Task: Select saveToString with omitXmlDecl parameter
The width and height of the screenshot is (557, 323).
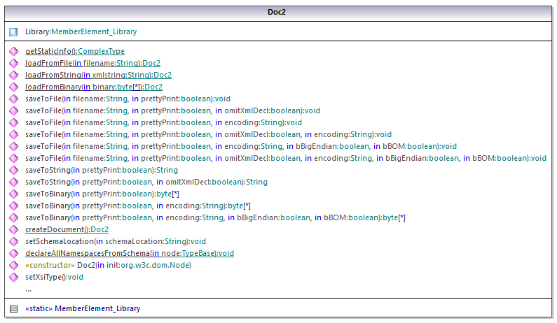Action: tap(146, 182)
